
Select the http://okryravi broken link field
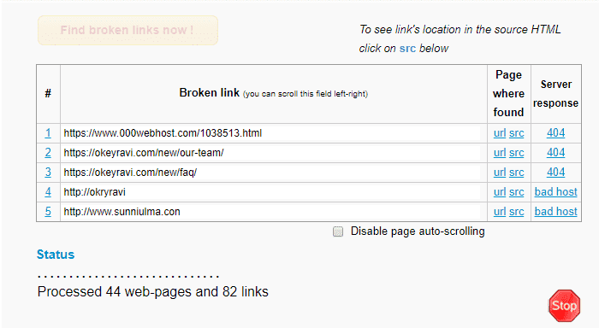coord(271,192)
